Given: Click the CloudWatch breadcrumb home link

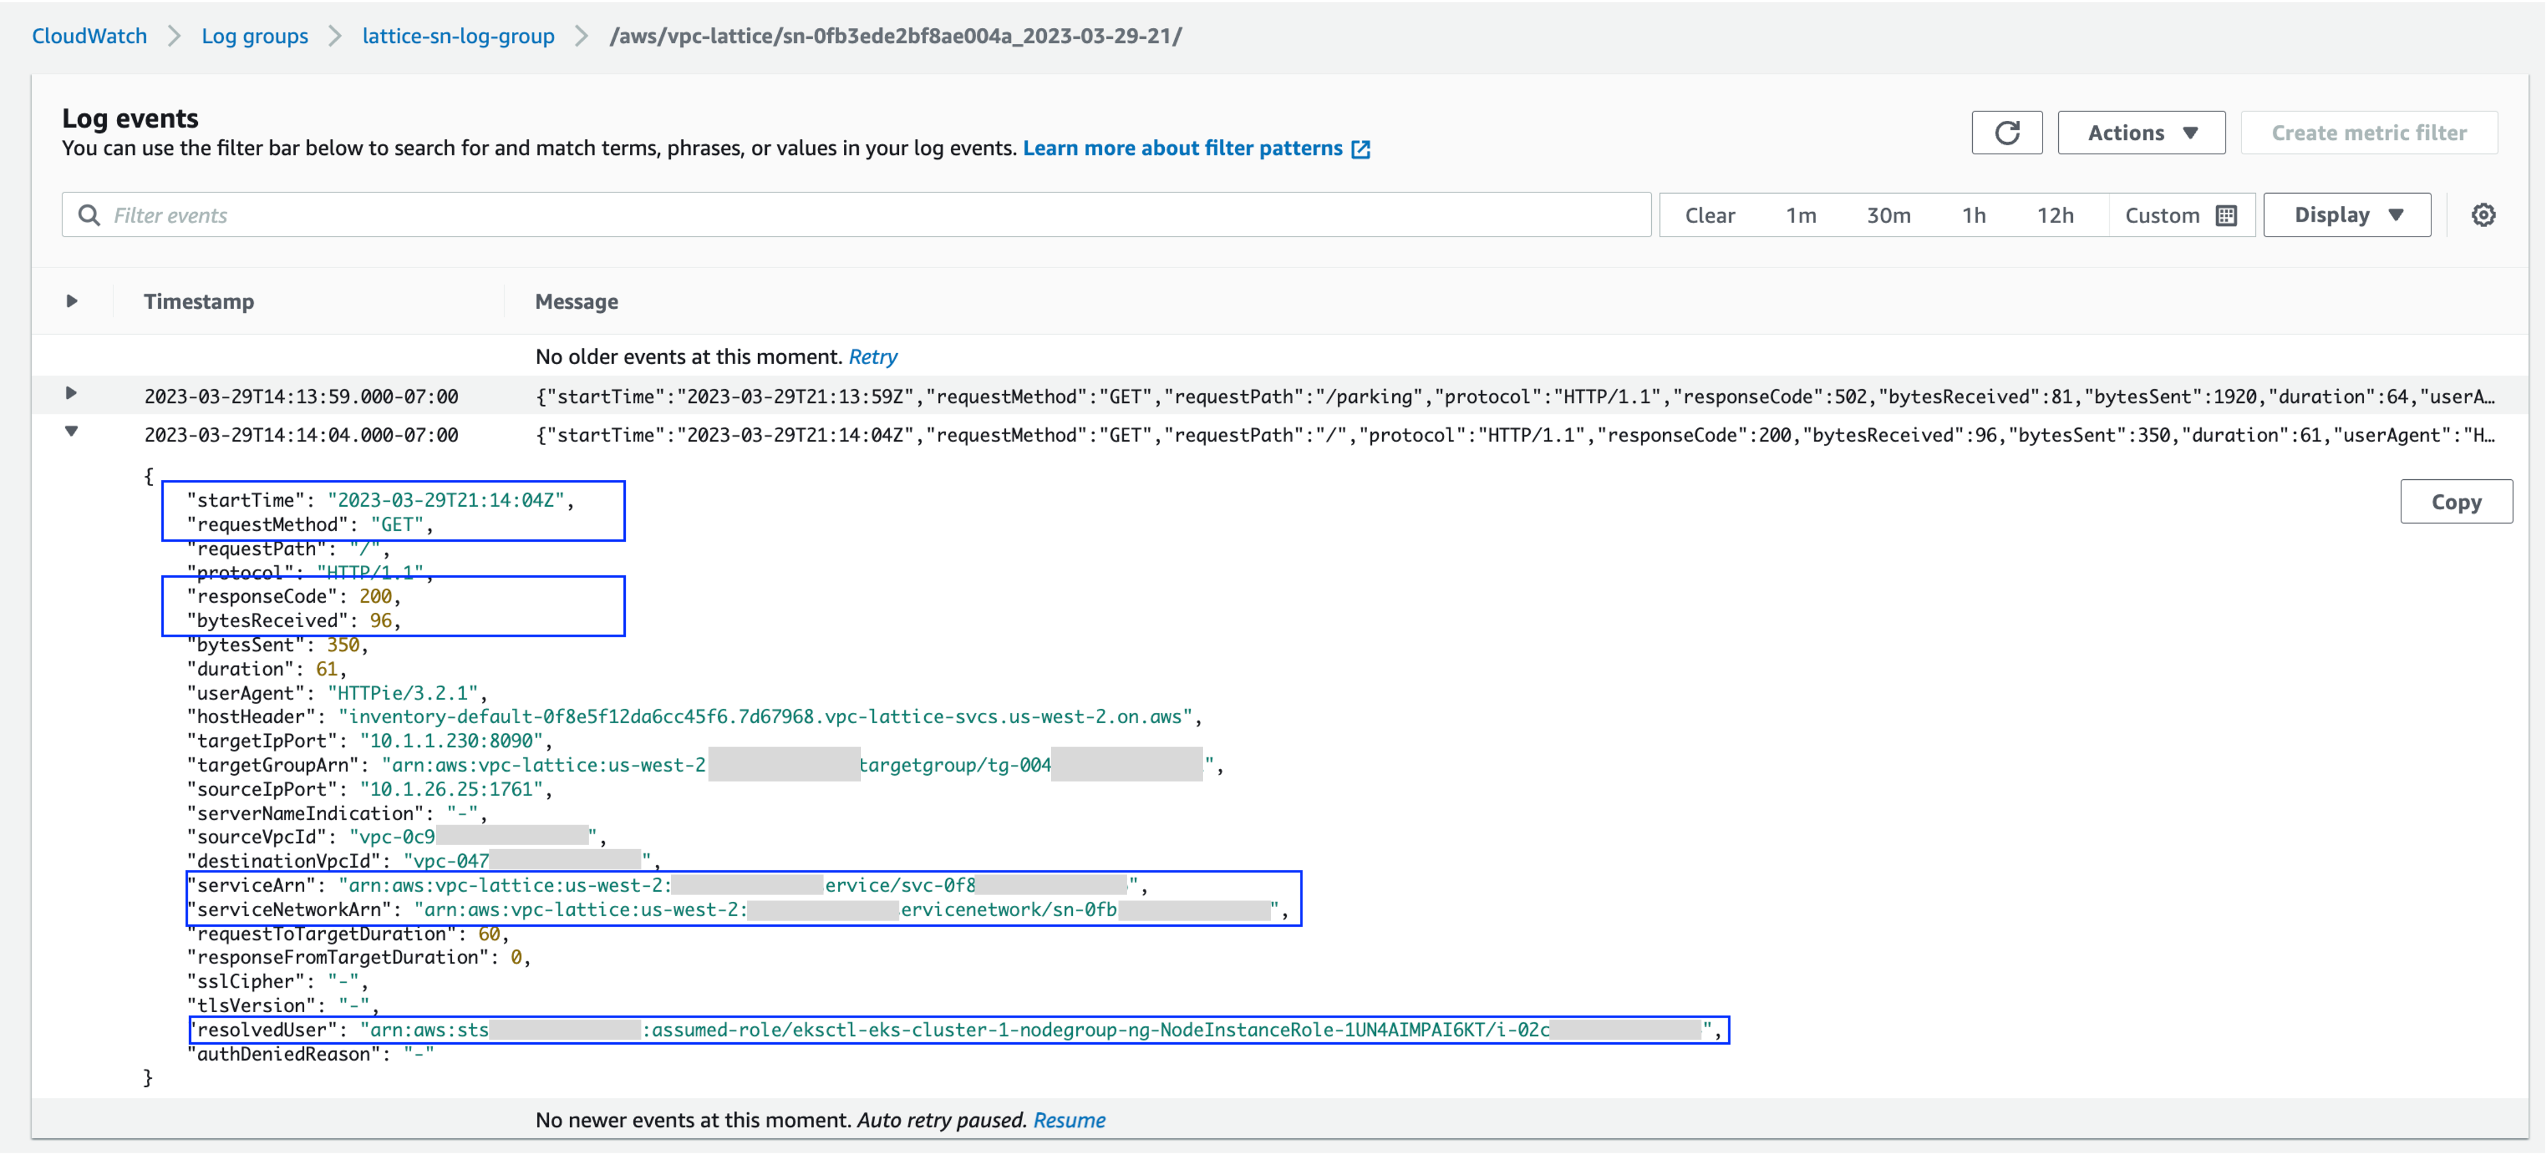Looking at the screenshot, I should click(88, 36).
